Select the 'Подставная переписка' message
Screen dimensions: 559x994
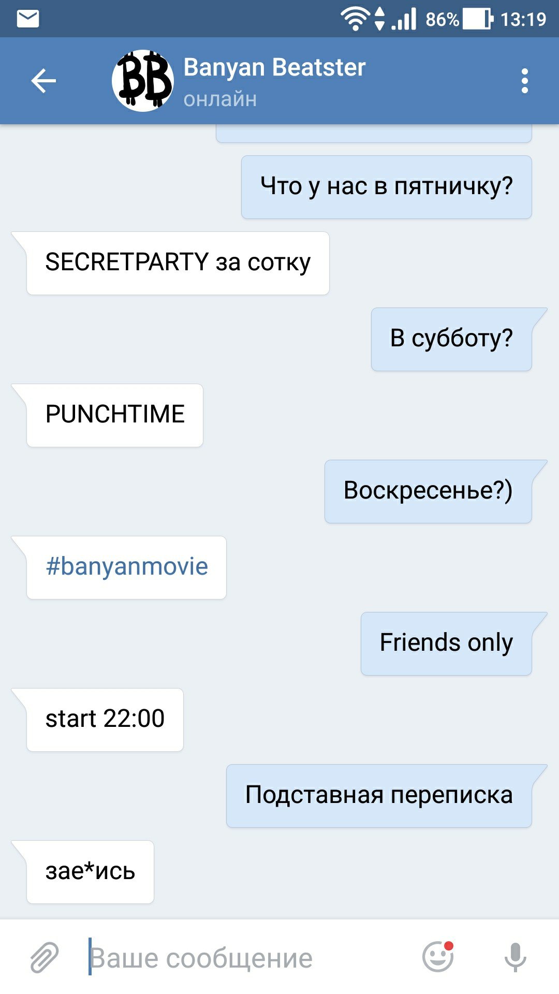379,796
